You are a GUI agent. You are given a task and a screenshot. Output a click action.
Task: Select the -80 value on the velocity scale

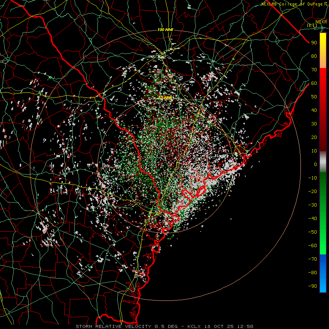tap(313, 273)
